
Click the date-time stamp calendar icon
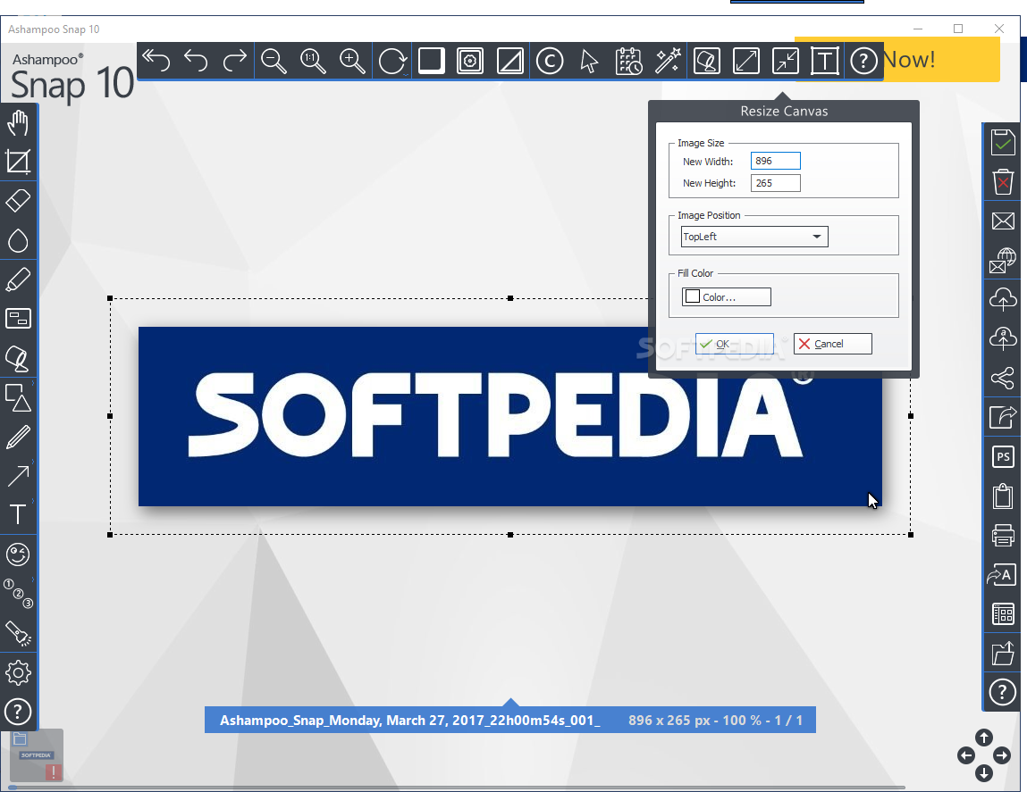tap(628, 61)
